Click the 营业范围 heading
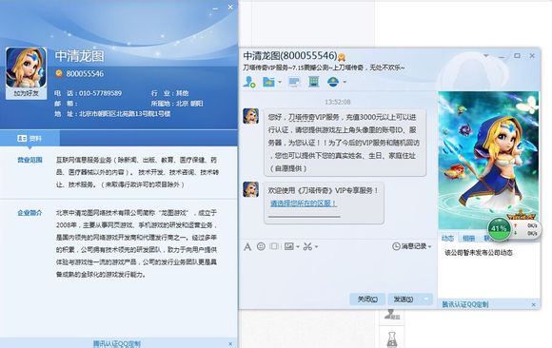The height and width of the screenshot is (348, 552). (x=30, y=160)
